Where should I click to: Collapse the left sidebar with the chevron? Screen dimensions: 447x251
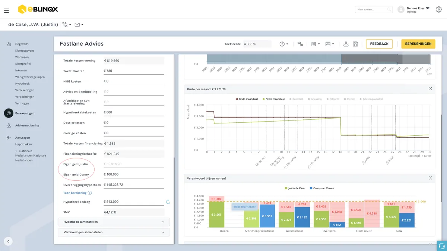(8, 241)
